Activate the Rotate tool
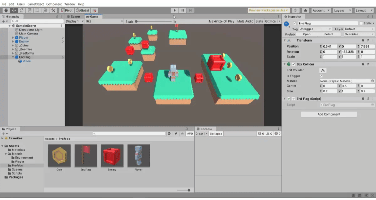Viewport: 376px width, 200px height. coord(21,10)
